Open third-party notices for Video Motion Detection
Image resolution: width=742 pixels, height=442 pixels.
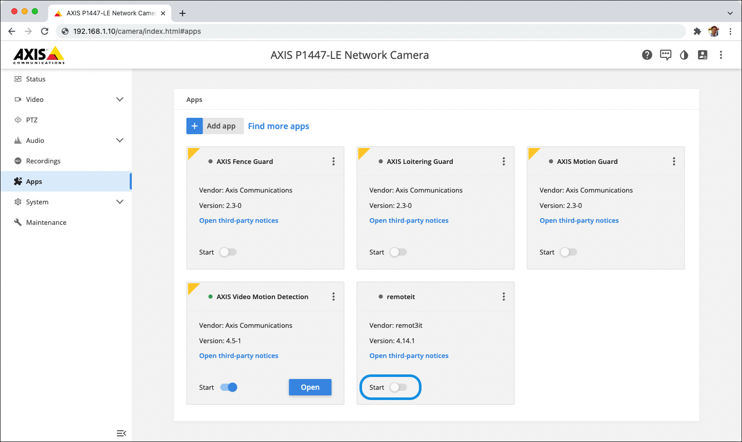pyautogui.click(x=239, y=356)
